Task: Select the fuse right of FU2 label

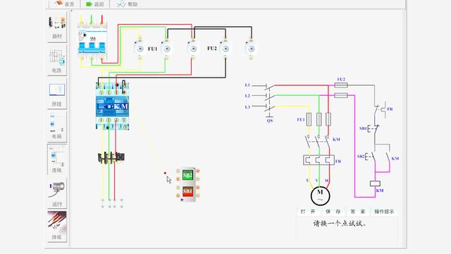Action: (x=225, y=49)
